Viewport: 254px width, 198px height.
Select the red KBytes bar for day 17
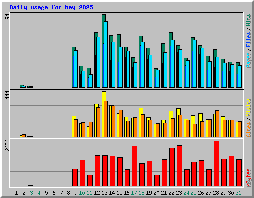pos(134,166)
